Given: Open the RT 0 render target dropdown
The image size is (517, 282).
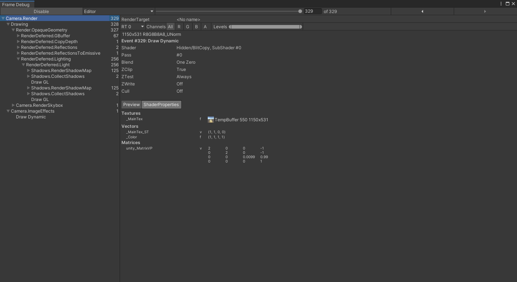Looking at the screenshot, I should tap(133, 26).
